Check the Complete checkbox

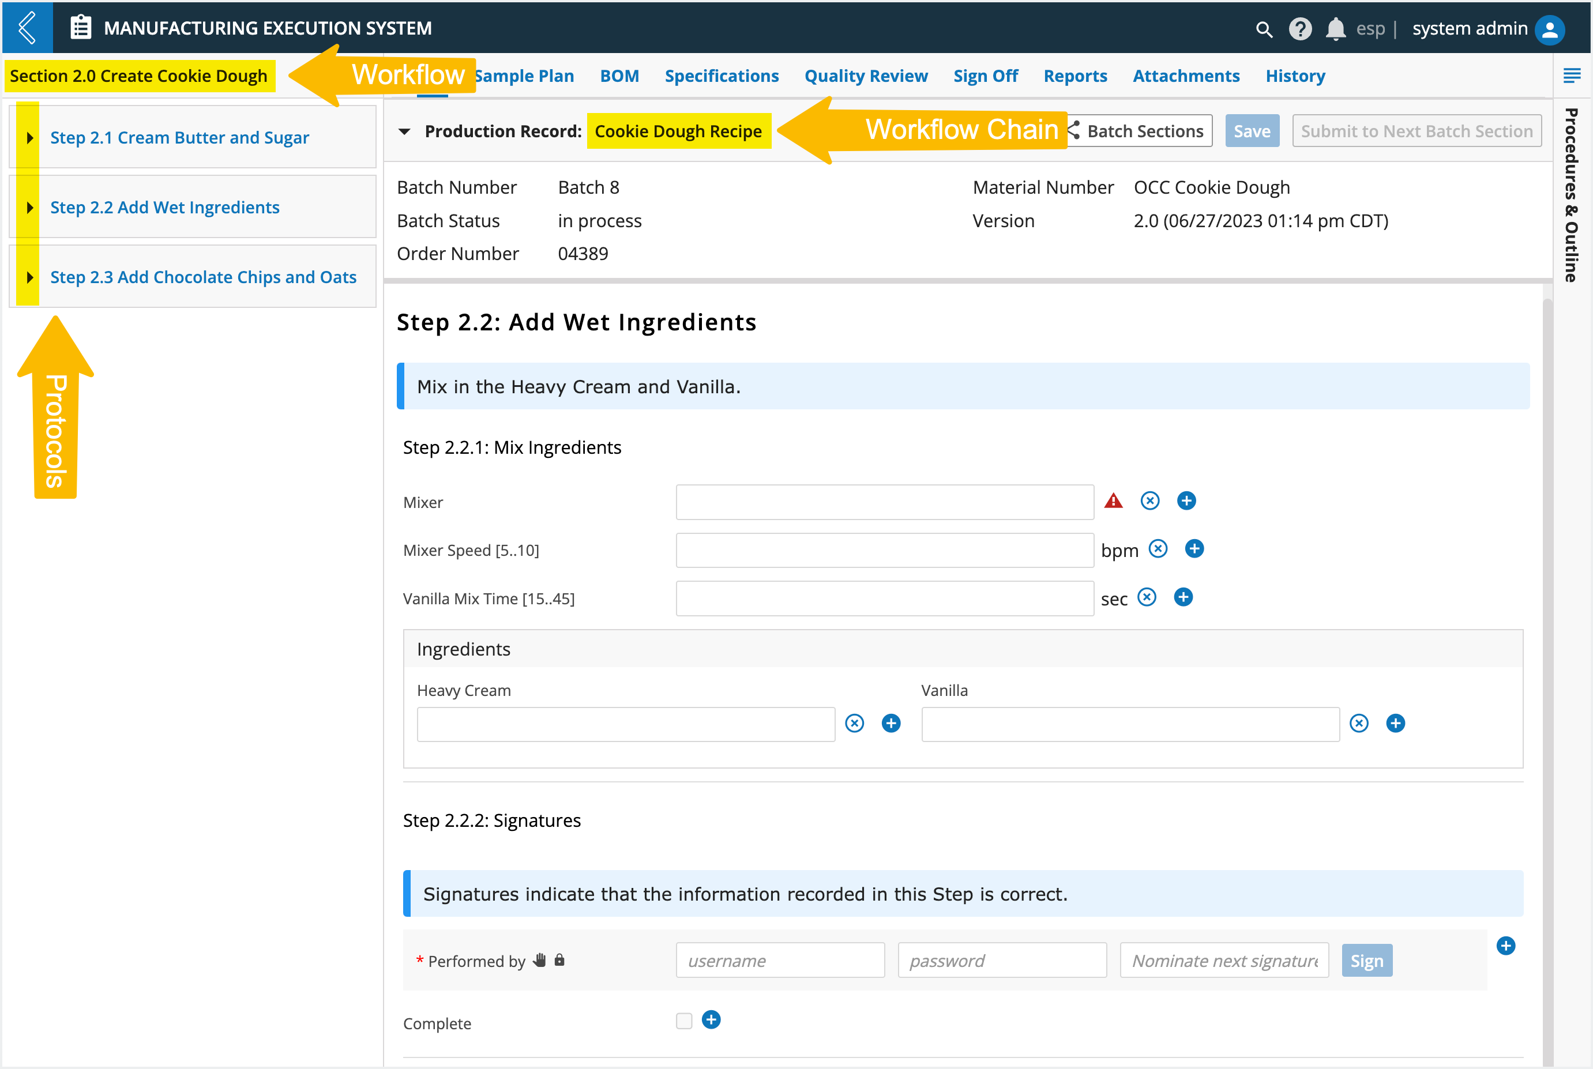[x=684, y=1021]
